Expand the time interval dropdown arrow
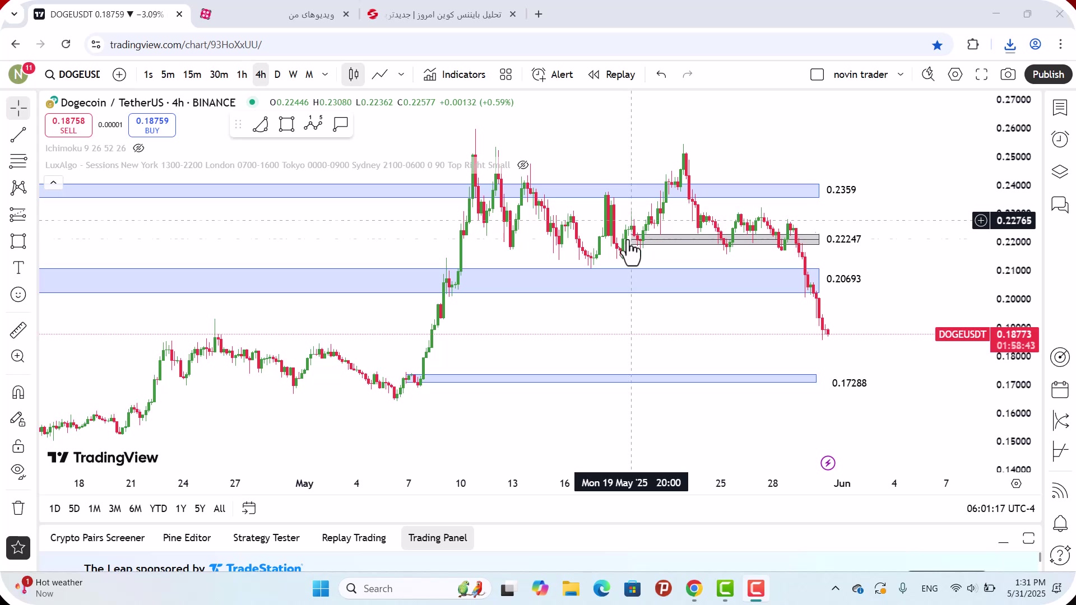Image resolution: width=1076 pixels, height=605 pixels. (x=325, y=75)
